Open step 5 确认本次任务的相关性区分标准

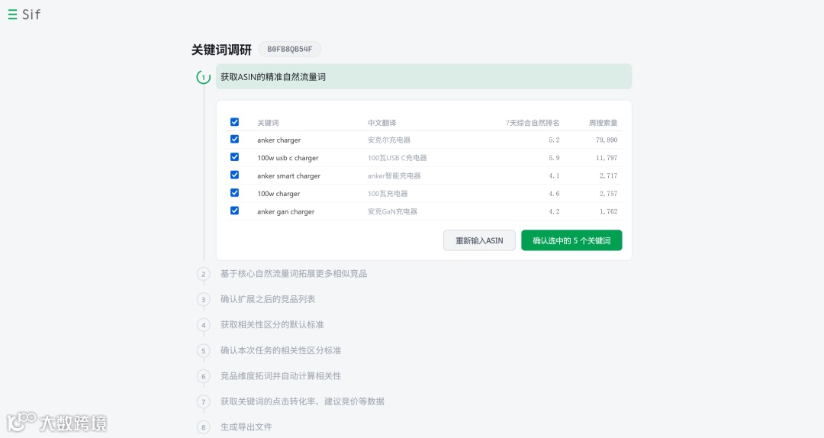(281, 350)
